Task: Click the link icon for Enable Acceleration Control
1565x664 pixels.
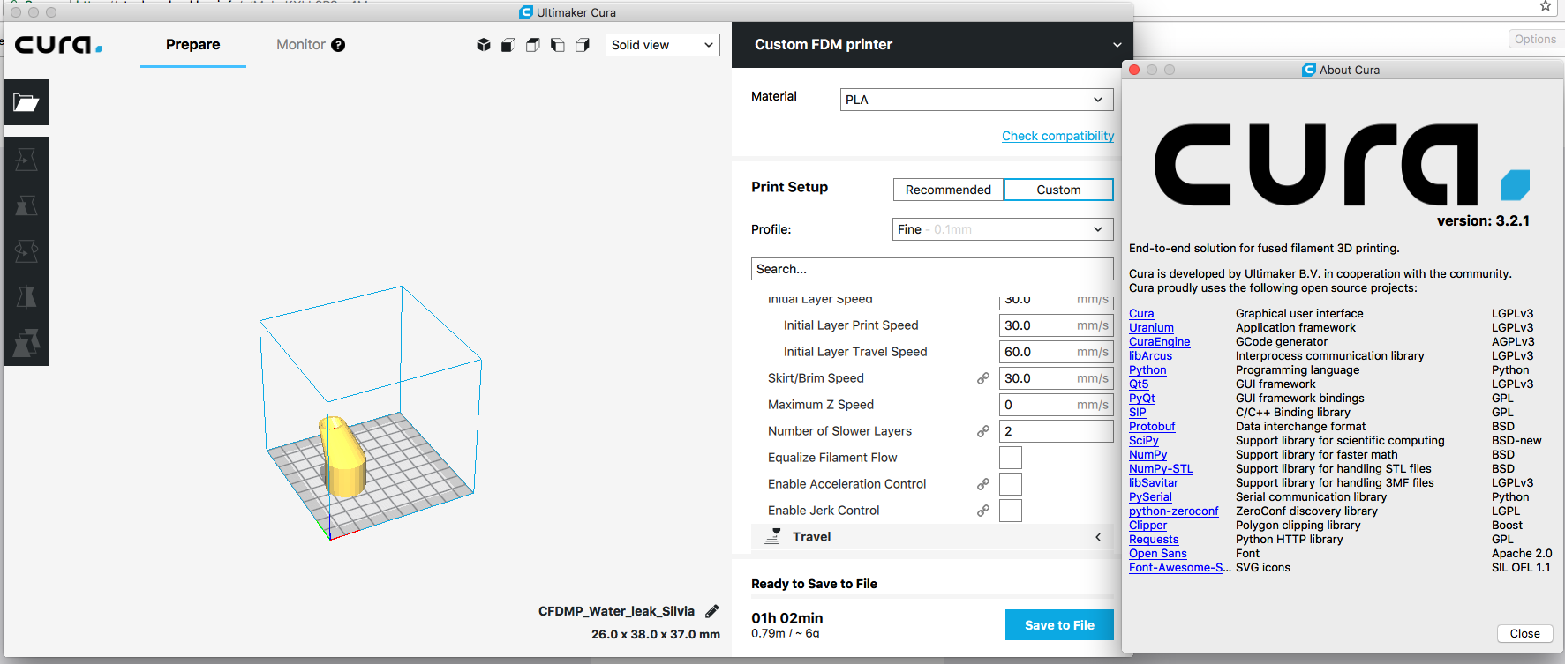Action: [x=982, y=484]
